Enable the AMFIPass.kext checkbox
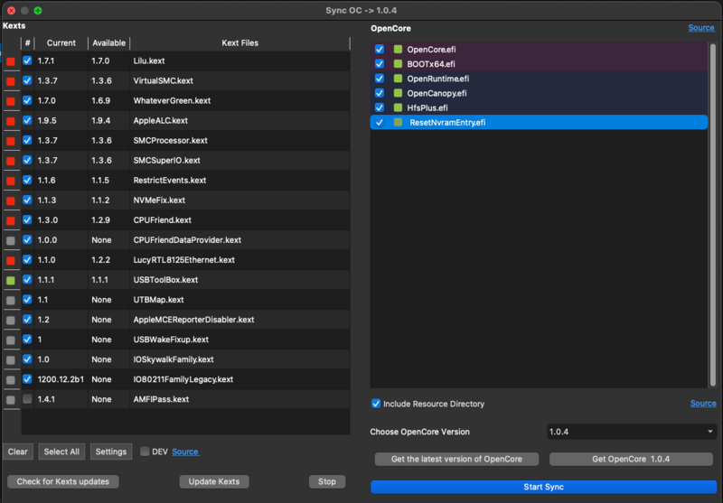 pyautogui.click(x=27, y=399)
